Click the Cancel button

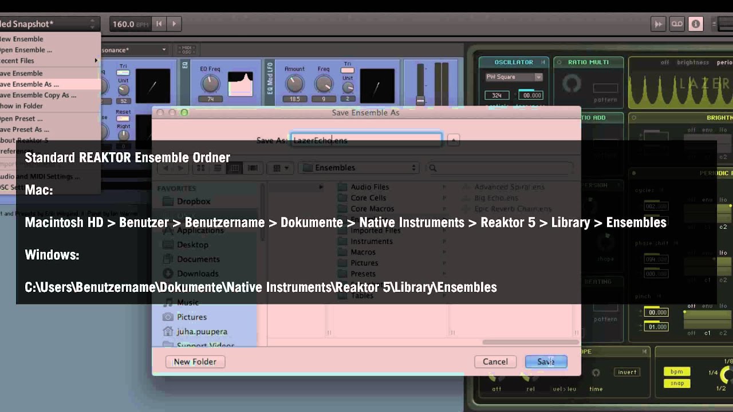pos(495,362)
